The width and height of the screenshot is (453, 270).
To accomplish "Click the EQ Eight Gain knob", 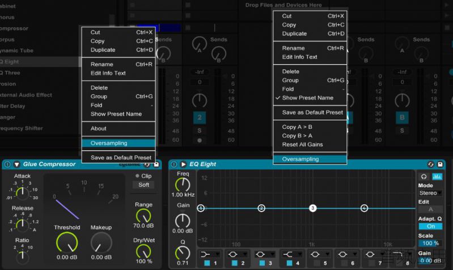I will click(x=183, y=221).
